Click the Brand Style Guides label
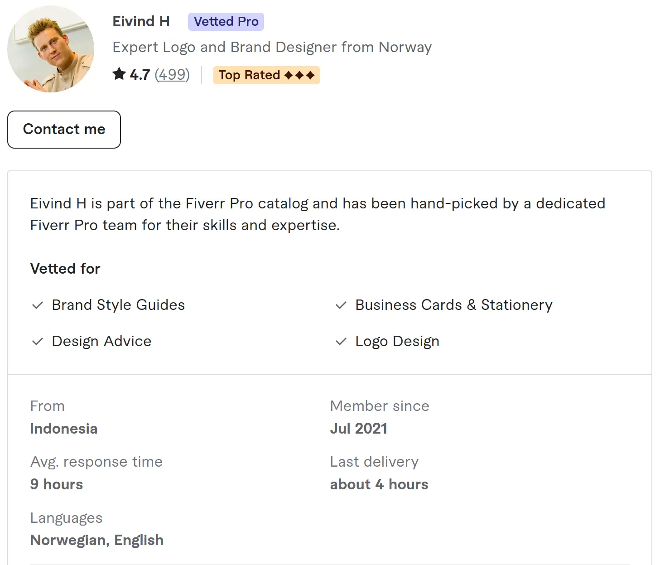 (x=118, y=305)
